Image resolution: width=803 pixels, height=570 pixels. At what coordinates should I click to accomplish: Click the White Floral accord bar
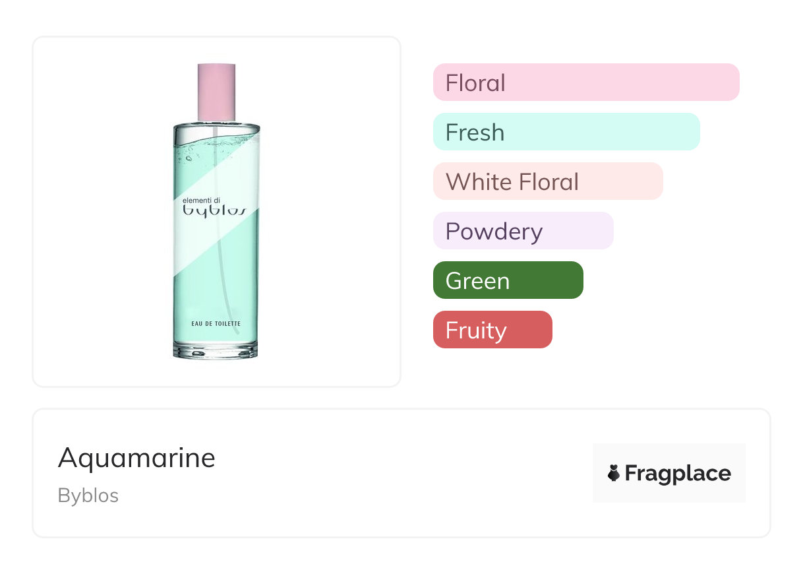[x=548, y=181]
